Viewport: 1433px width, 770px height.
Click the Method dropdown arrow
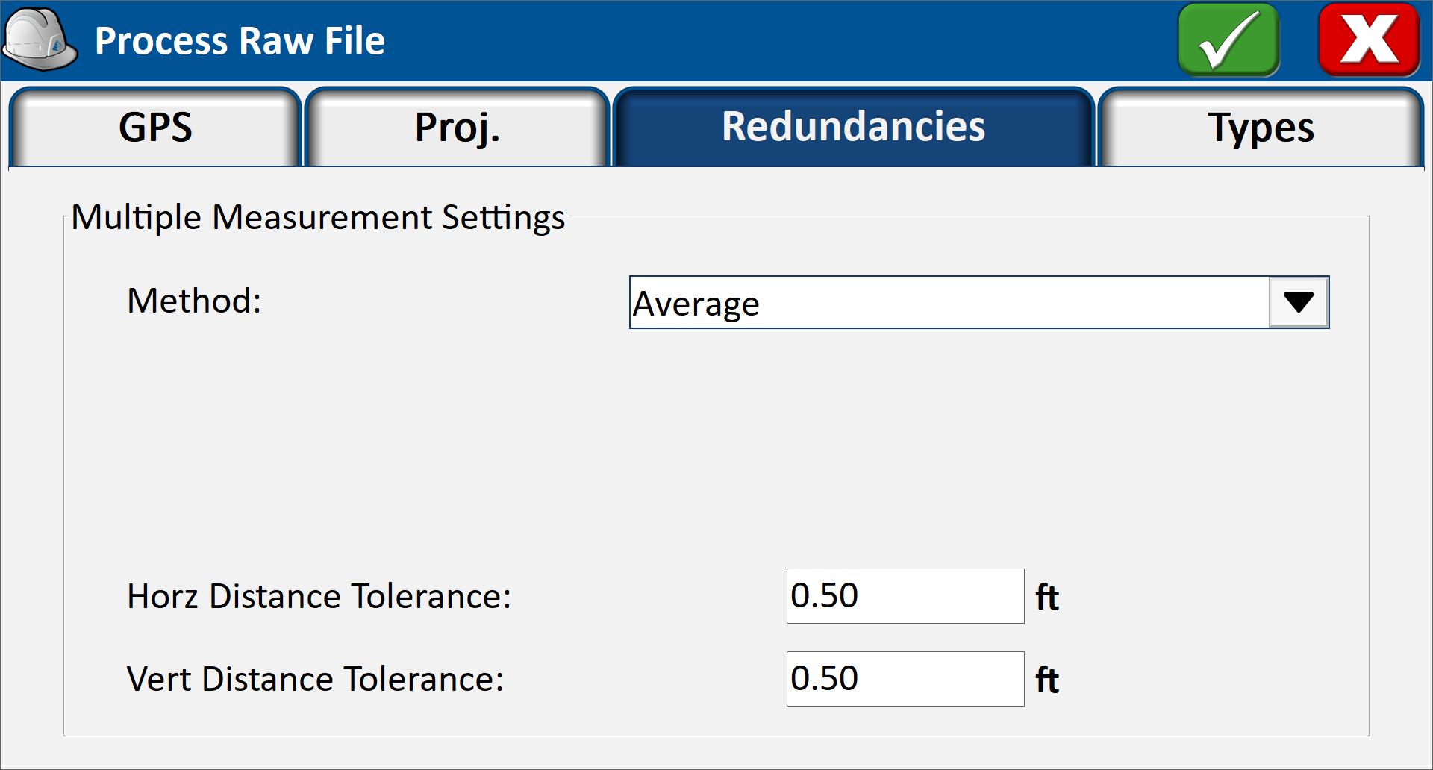pos(1299,302)
